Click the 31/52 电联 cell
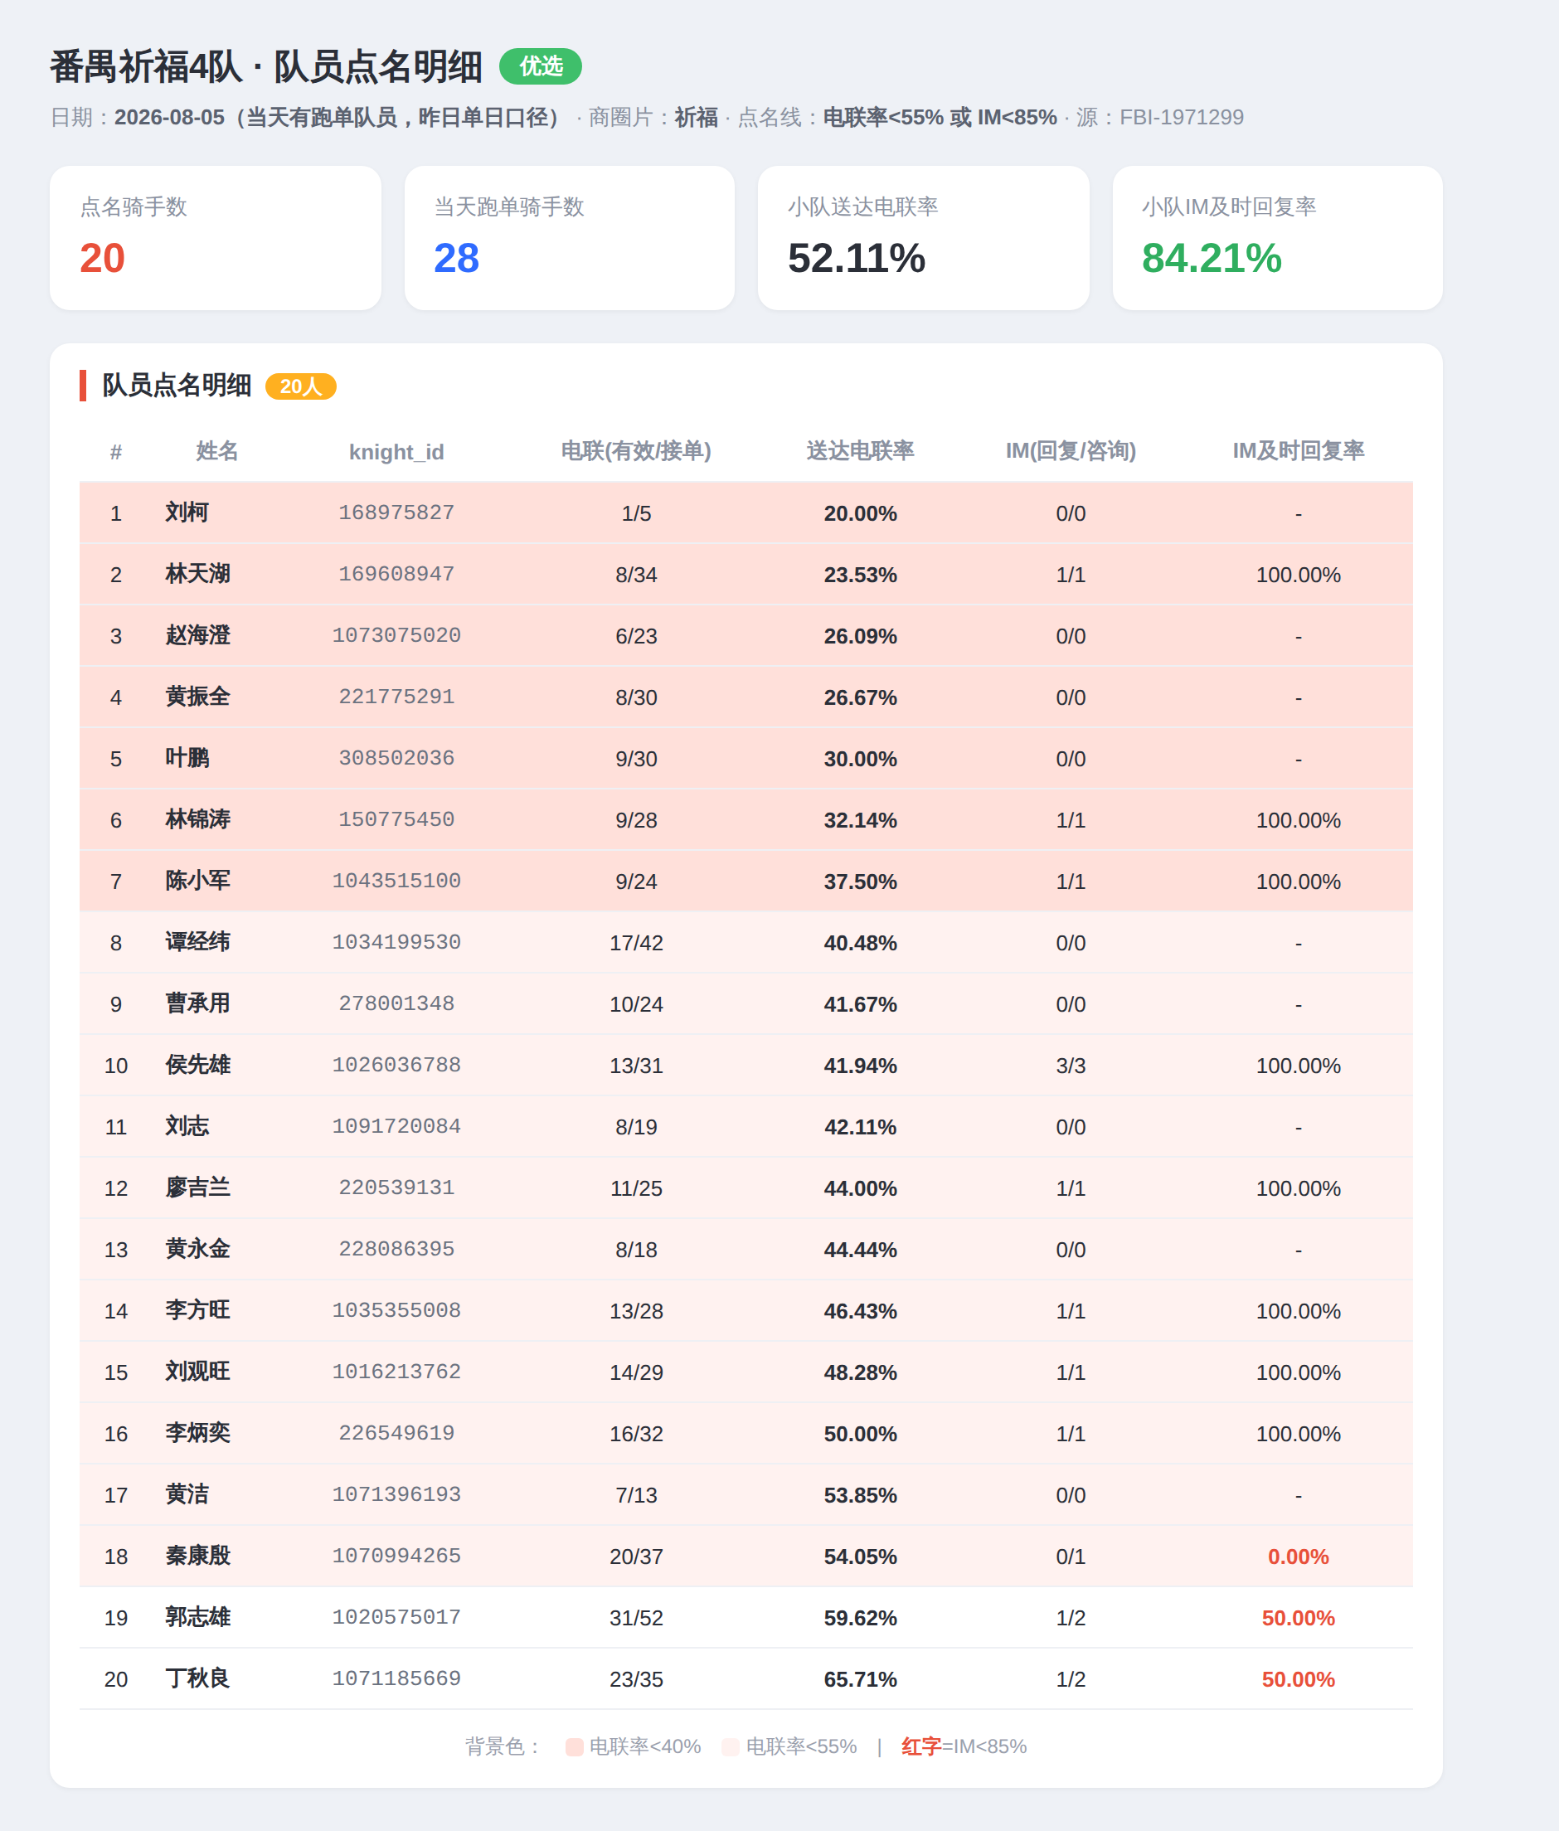 pyautogui.click(x=636, y=1619)
